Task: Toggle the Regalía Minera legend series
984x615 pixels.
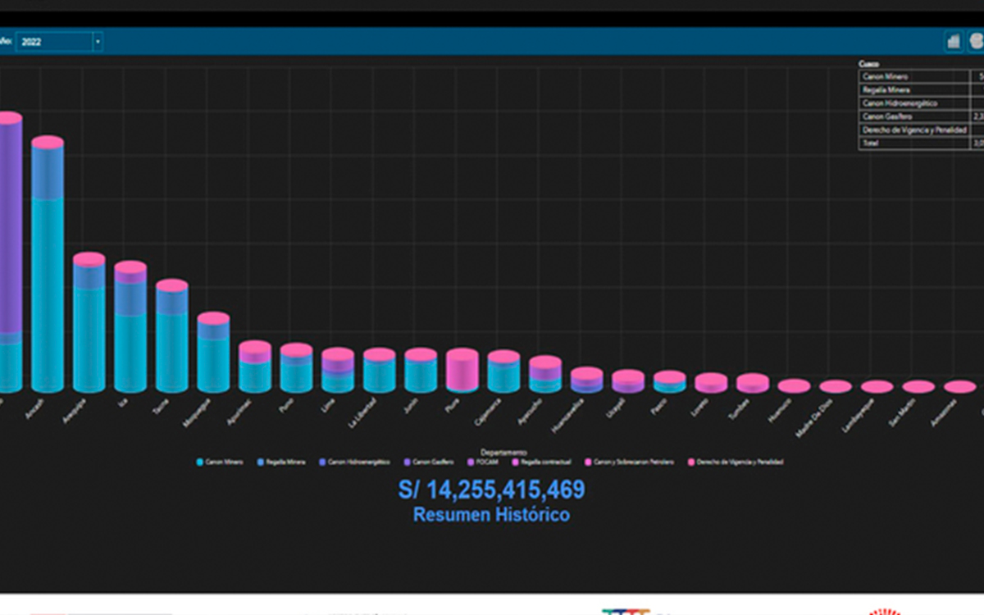Action: click(281, 462)
